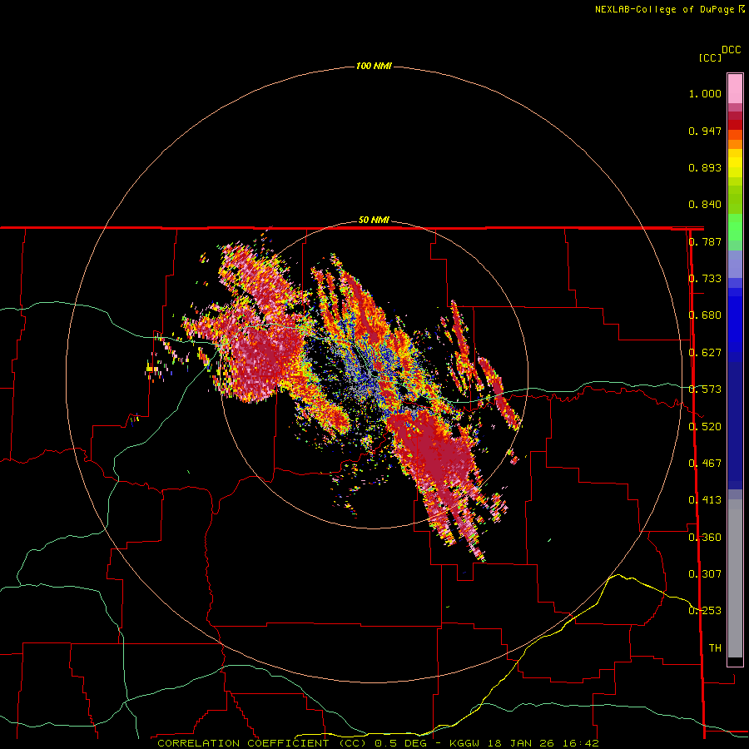Image resolution: width=749 pixels, height=749 pixels.
Task: Select the 0.520 scale value
Action: coord(705,426)
